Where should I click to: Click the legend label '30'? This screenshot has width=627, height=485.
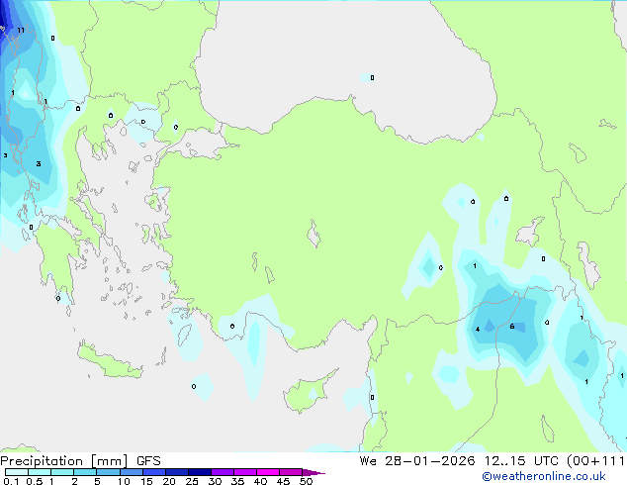point(215,481)
